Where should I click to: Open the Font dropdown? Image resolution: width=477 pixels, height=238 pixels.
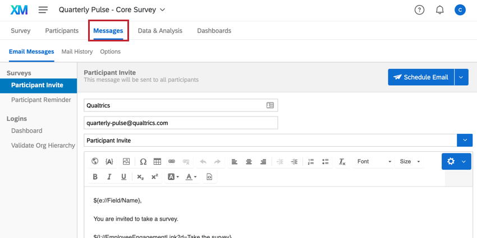pos(374,161)
